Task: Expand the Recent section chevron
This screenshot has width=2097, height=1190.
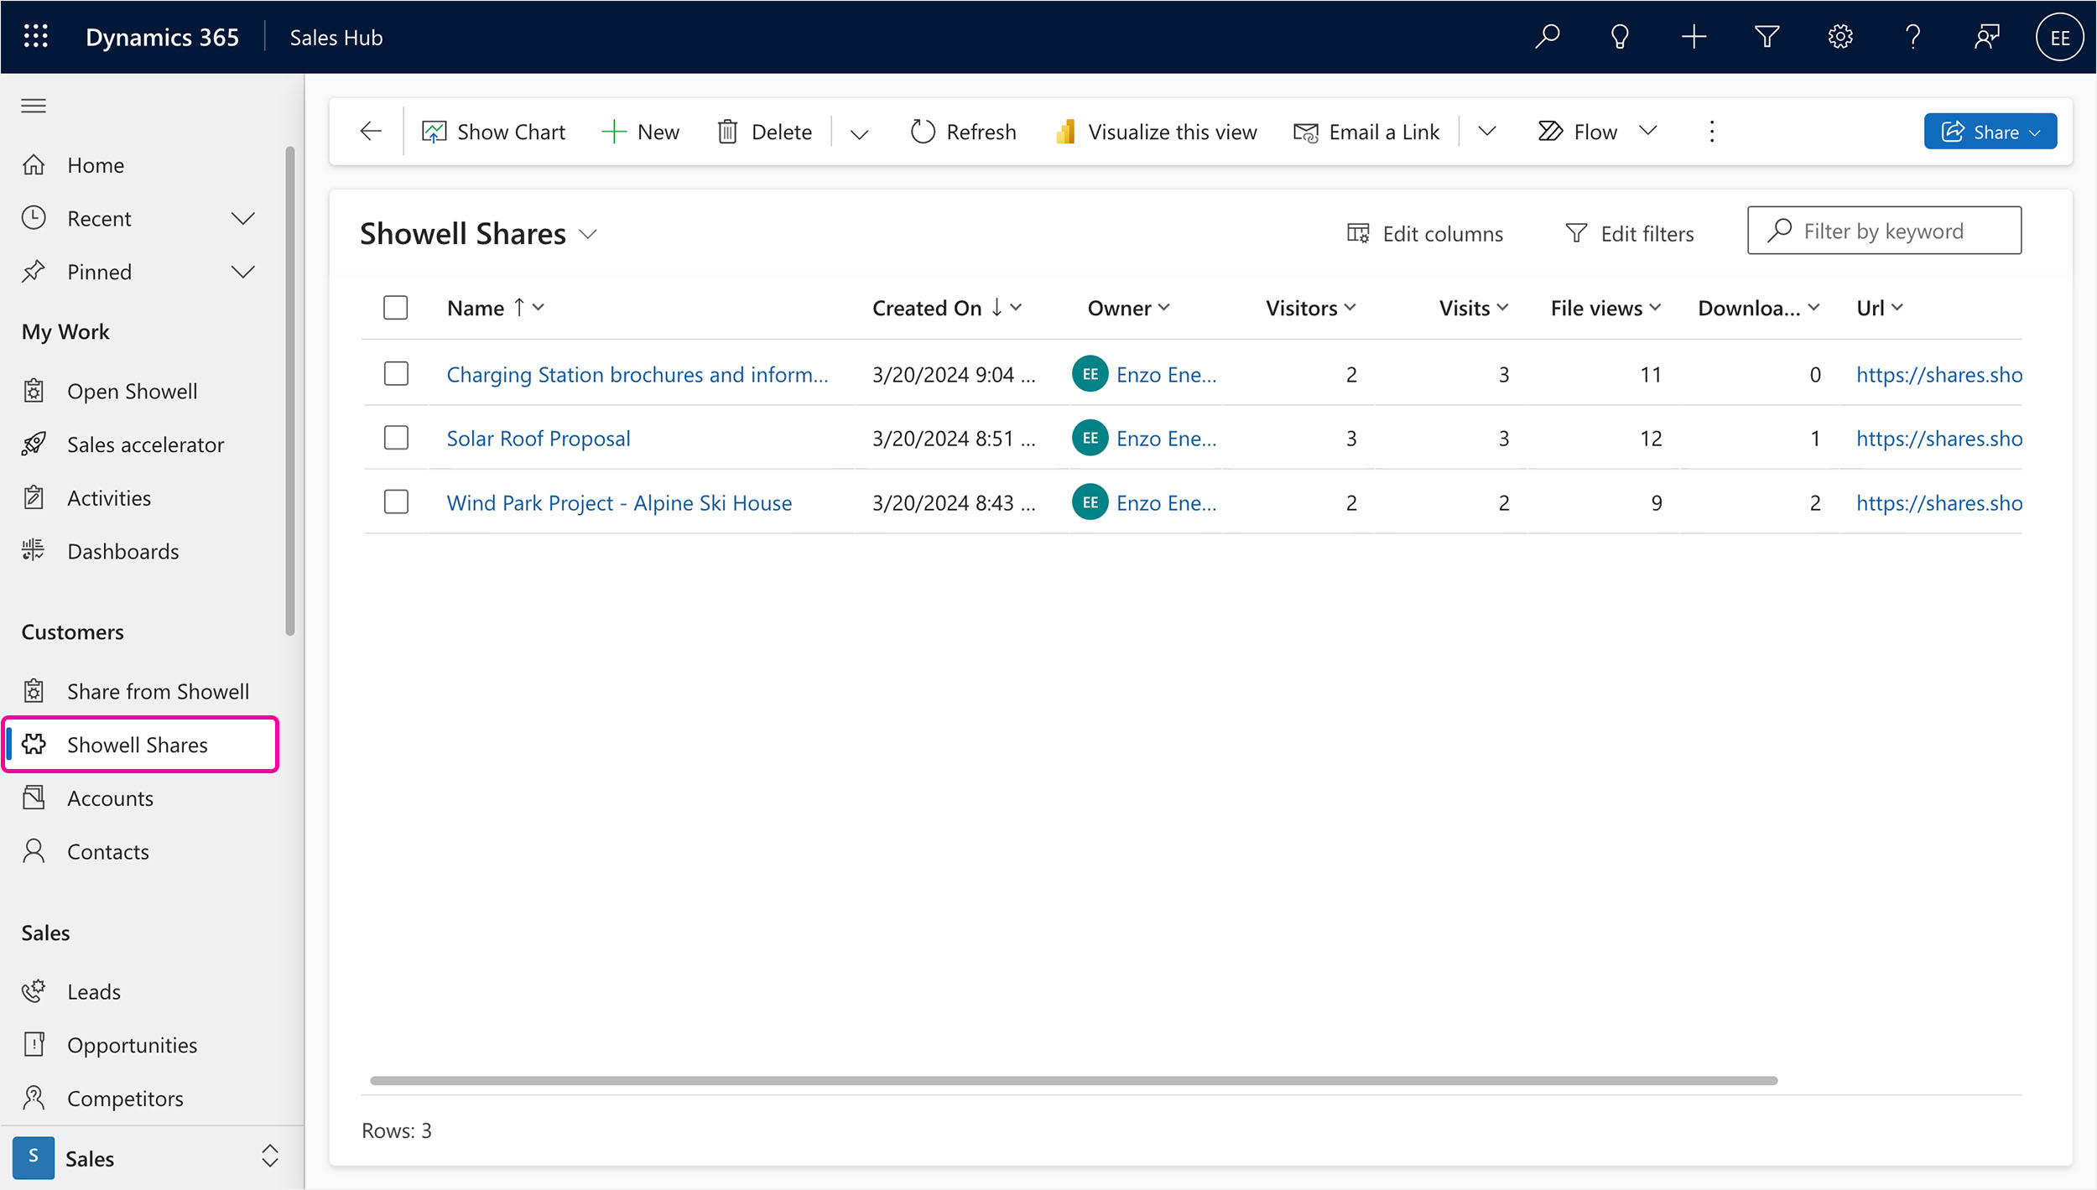Action: [x=242, y=218]
